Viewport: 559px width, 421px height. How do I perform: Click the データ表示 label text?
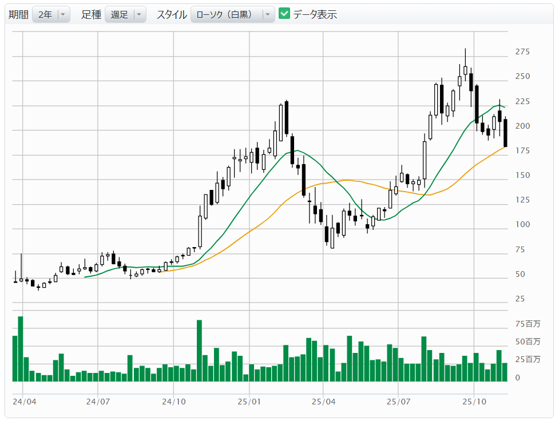pyautogui.click(x=315, y=15)
